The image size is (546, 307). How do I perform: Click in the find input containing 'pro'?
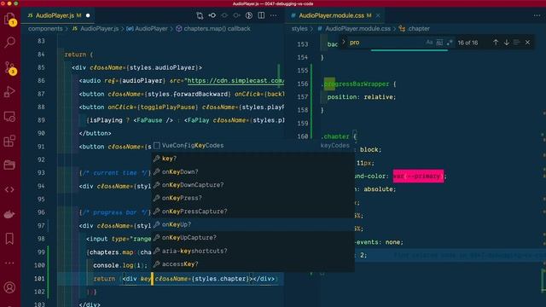386,43
